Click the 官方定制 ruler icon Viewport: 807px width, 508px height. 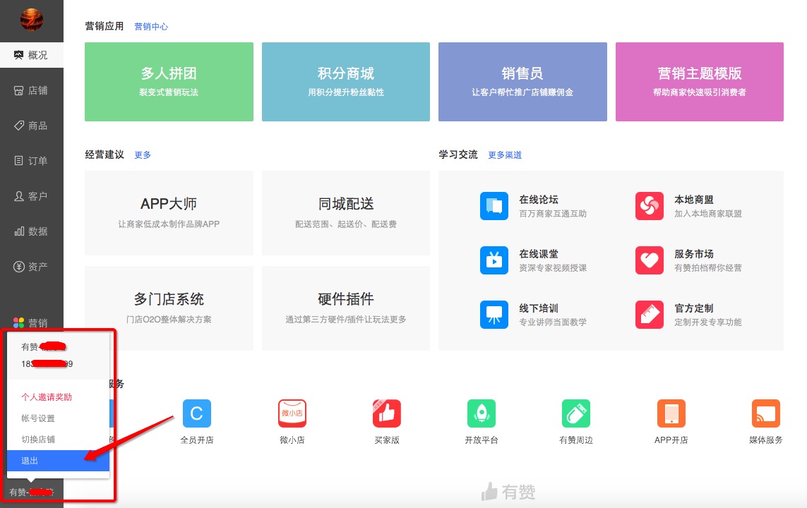(650, 315)
